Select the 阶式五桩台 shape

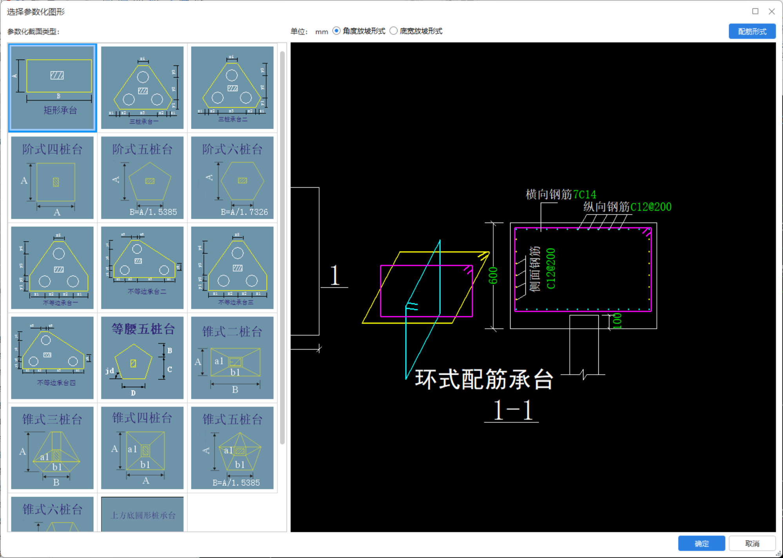point(142,178)
